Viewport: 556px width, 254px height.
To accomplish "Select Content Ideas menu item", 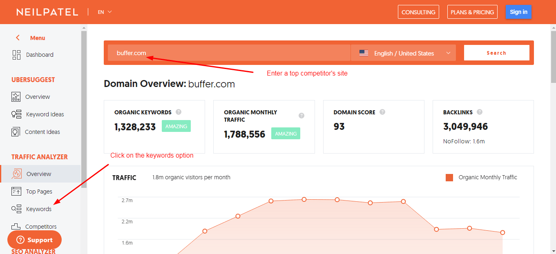I will pyautogui.click(x=42, y=132).
